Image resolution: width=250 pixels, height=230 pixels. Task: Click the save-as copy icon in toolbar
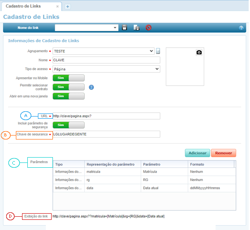[137, 28]
